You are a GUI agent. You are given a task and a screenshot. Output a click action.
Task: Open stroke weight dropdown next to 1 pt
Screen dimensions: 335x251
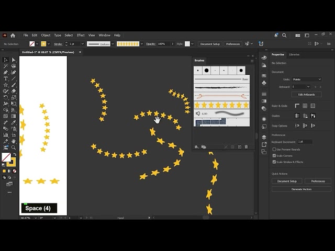[x=83, y=44]
